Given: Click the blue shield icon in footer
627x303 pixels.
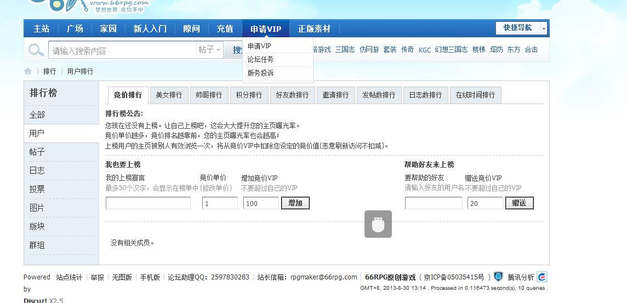Looking at the screenshot, I should (x=498, y=277).
